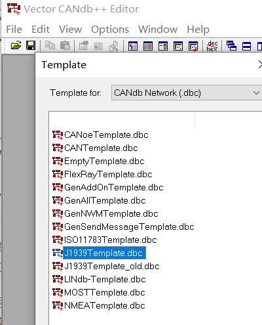Viewport: 262px width, 325px height.
Task: Select EmptyTemplate.dbc in the list
Action: pos(104,161)
